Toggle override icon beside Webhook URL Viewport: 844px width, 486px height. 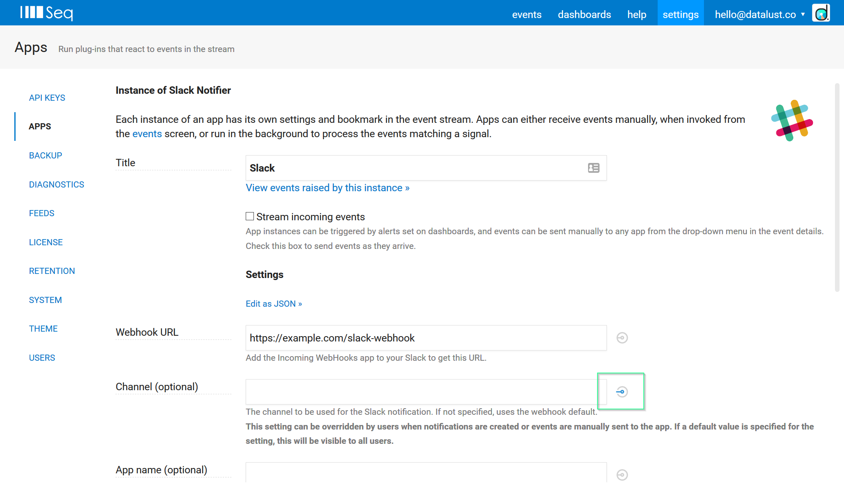622,338
